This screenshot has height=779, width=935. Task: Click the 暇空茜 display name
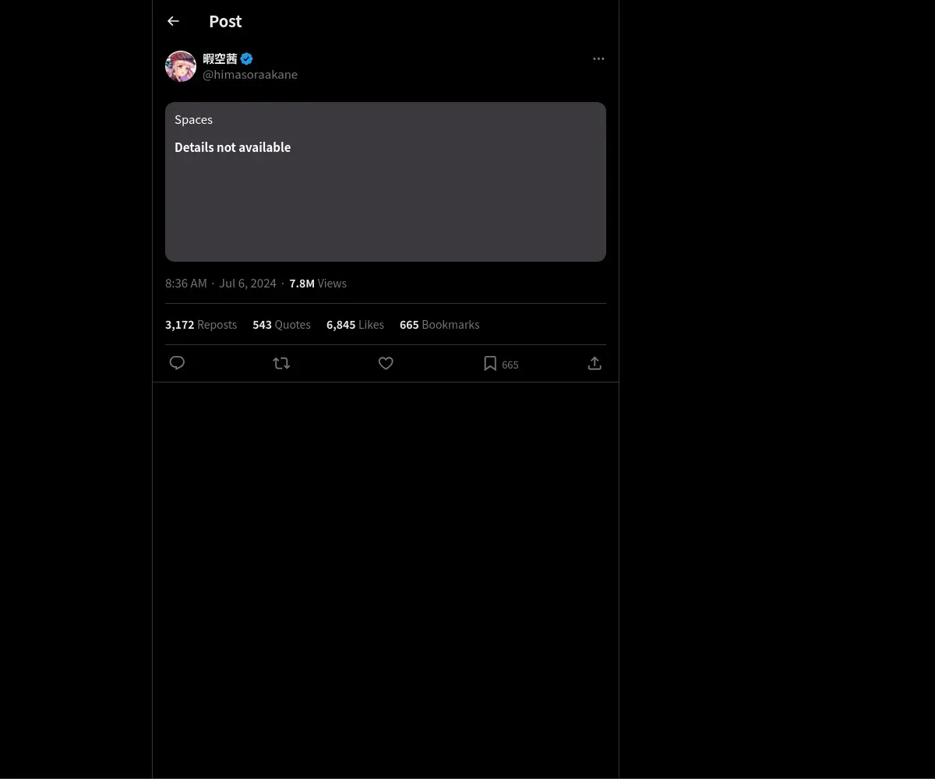[220, 58]
